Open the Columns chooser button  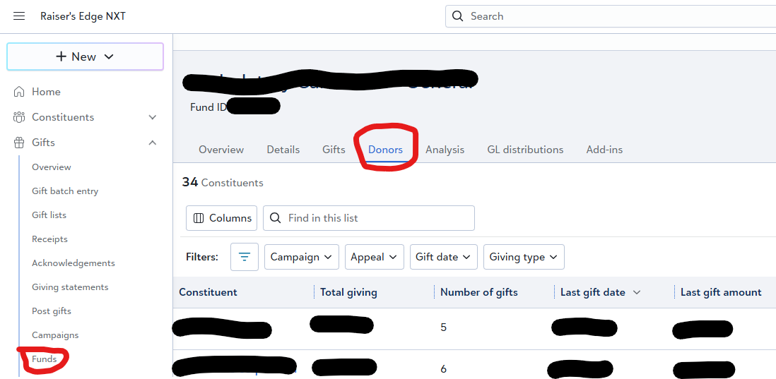click(x=222, y=218)
